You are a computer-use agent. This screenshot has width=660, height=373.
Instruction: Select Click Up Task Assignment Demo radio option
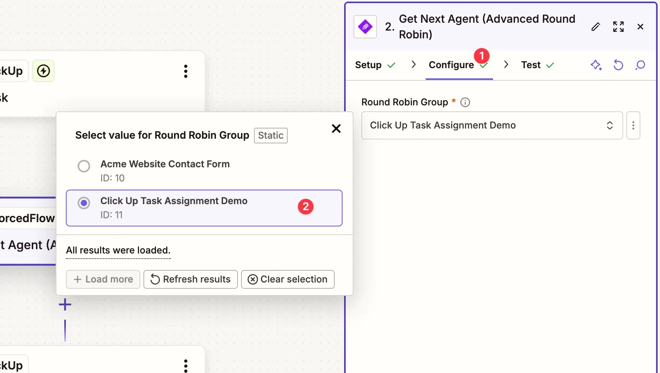coord(84,203)
